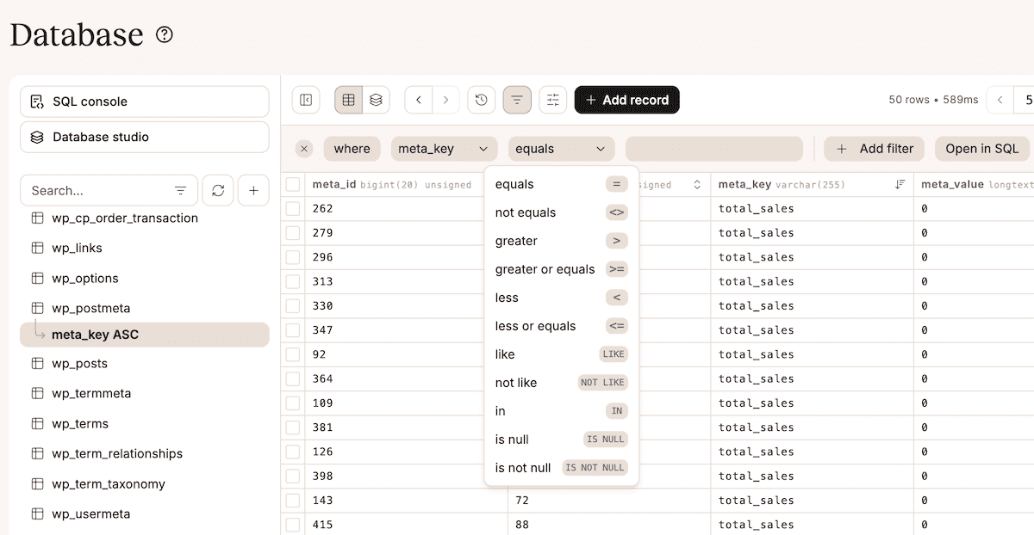
Task: Sort by the meta_key column header icon
Action: click(900, 184)
